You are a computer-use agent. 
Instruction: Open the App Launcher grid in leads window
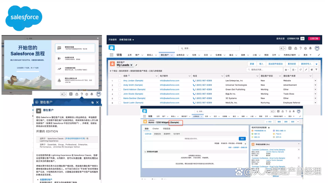(x=111, y=55)
